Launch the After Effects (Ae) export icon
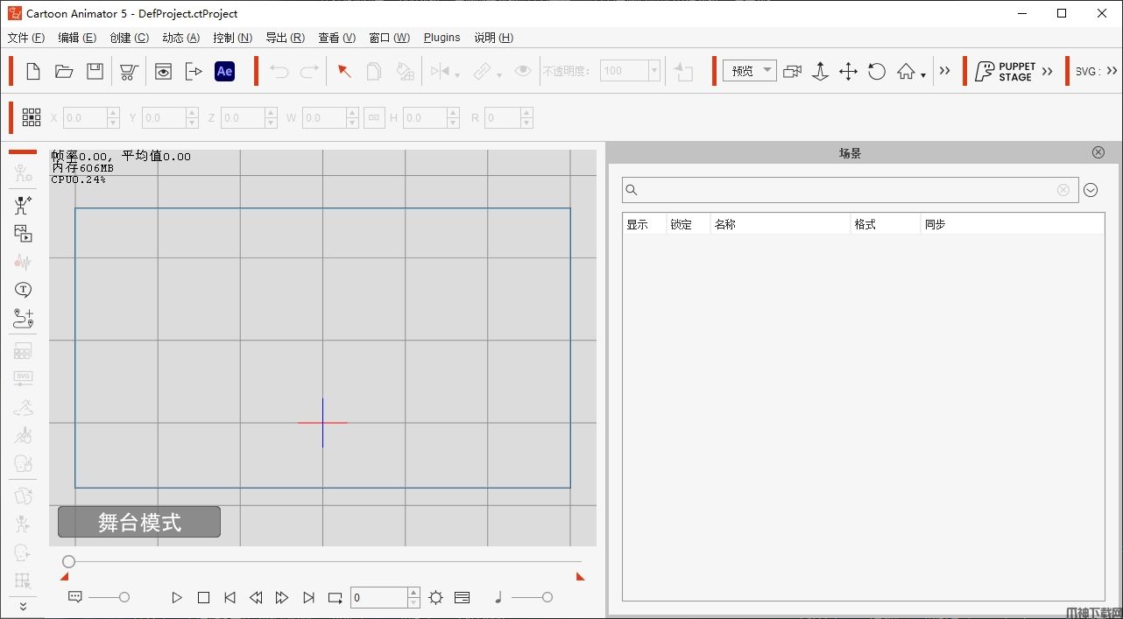This screenshot has width=1123, height=619. coord(224,72)
